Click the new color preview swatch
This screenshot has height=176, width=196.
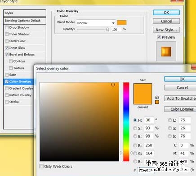point(143,89)
